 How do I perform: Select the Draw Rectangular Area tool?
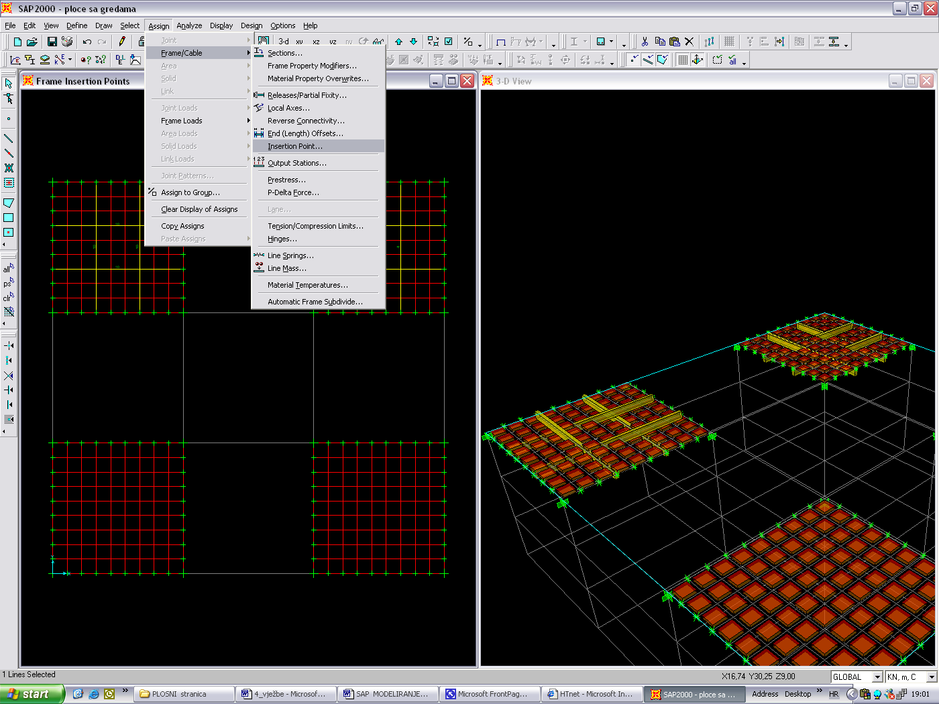tap(9, 217)
